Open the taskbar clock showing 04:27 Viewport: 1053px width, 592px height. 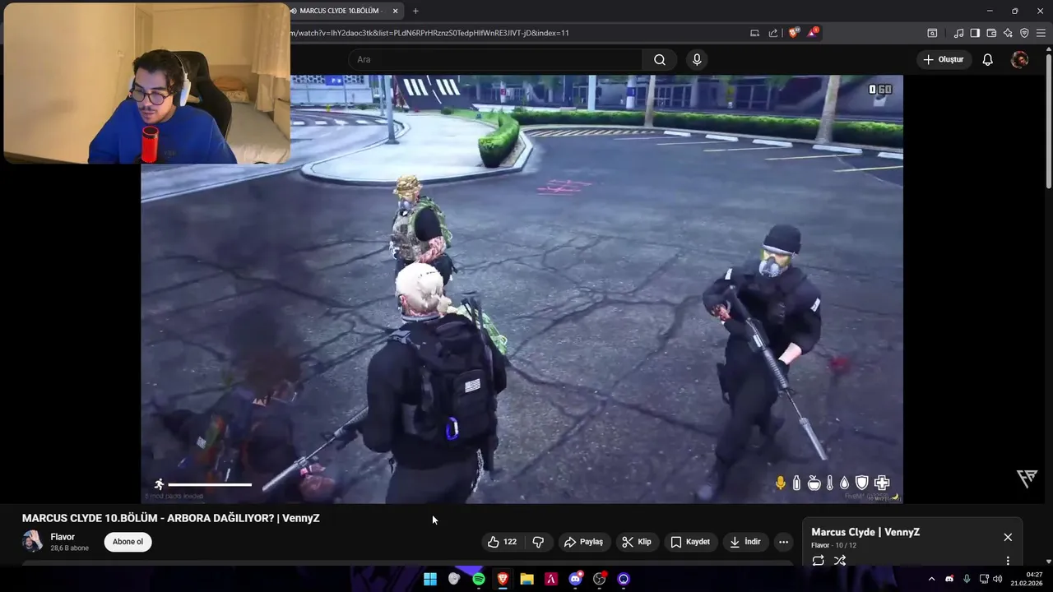pyautogui.click(x=1027, y=579)
